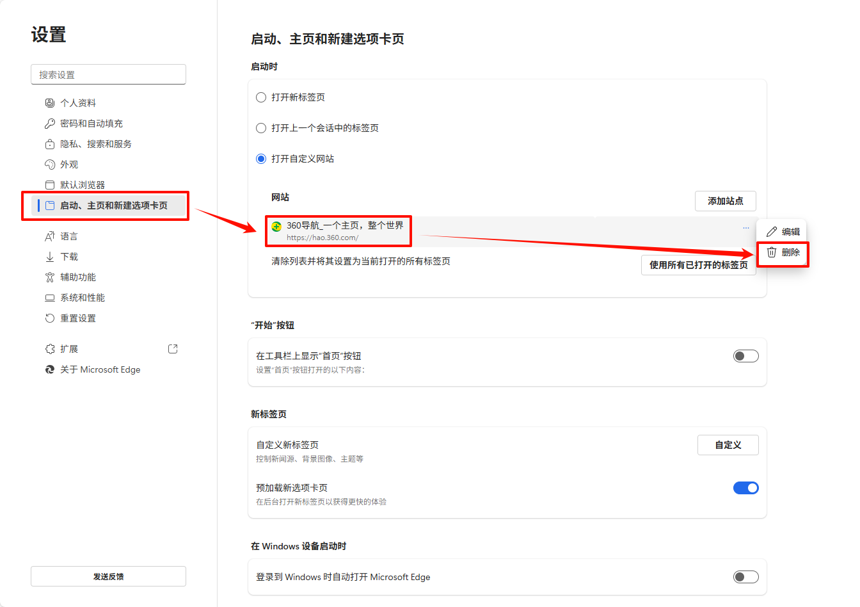This screenshot has height=607, width=860.
Task: Open the 个人资料 profile icon in sidebar
Action: 49,102
